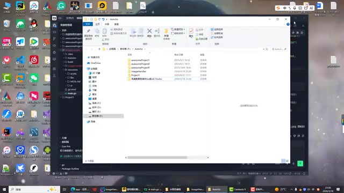Open PyCharm desktop icon
The width and height of the screenshot is (344, 193).
tap(20, 8)
